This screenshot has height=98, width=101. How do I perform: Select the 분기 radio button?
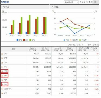point(87,2)
